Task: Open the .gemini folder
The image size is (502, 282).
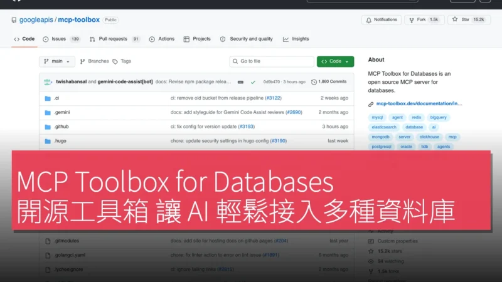Action: pyautogui.click(x=61, y=113)
